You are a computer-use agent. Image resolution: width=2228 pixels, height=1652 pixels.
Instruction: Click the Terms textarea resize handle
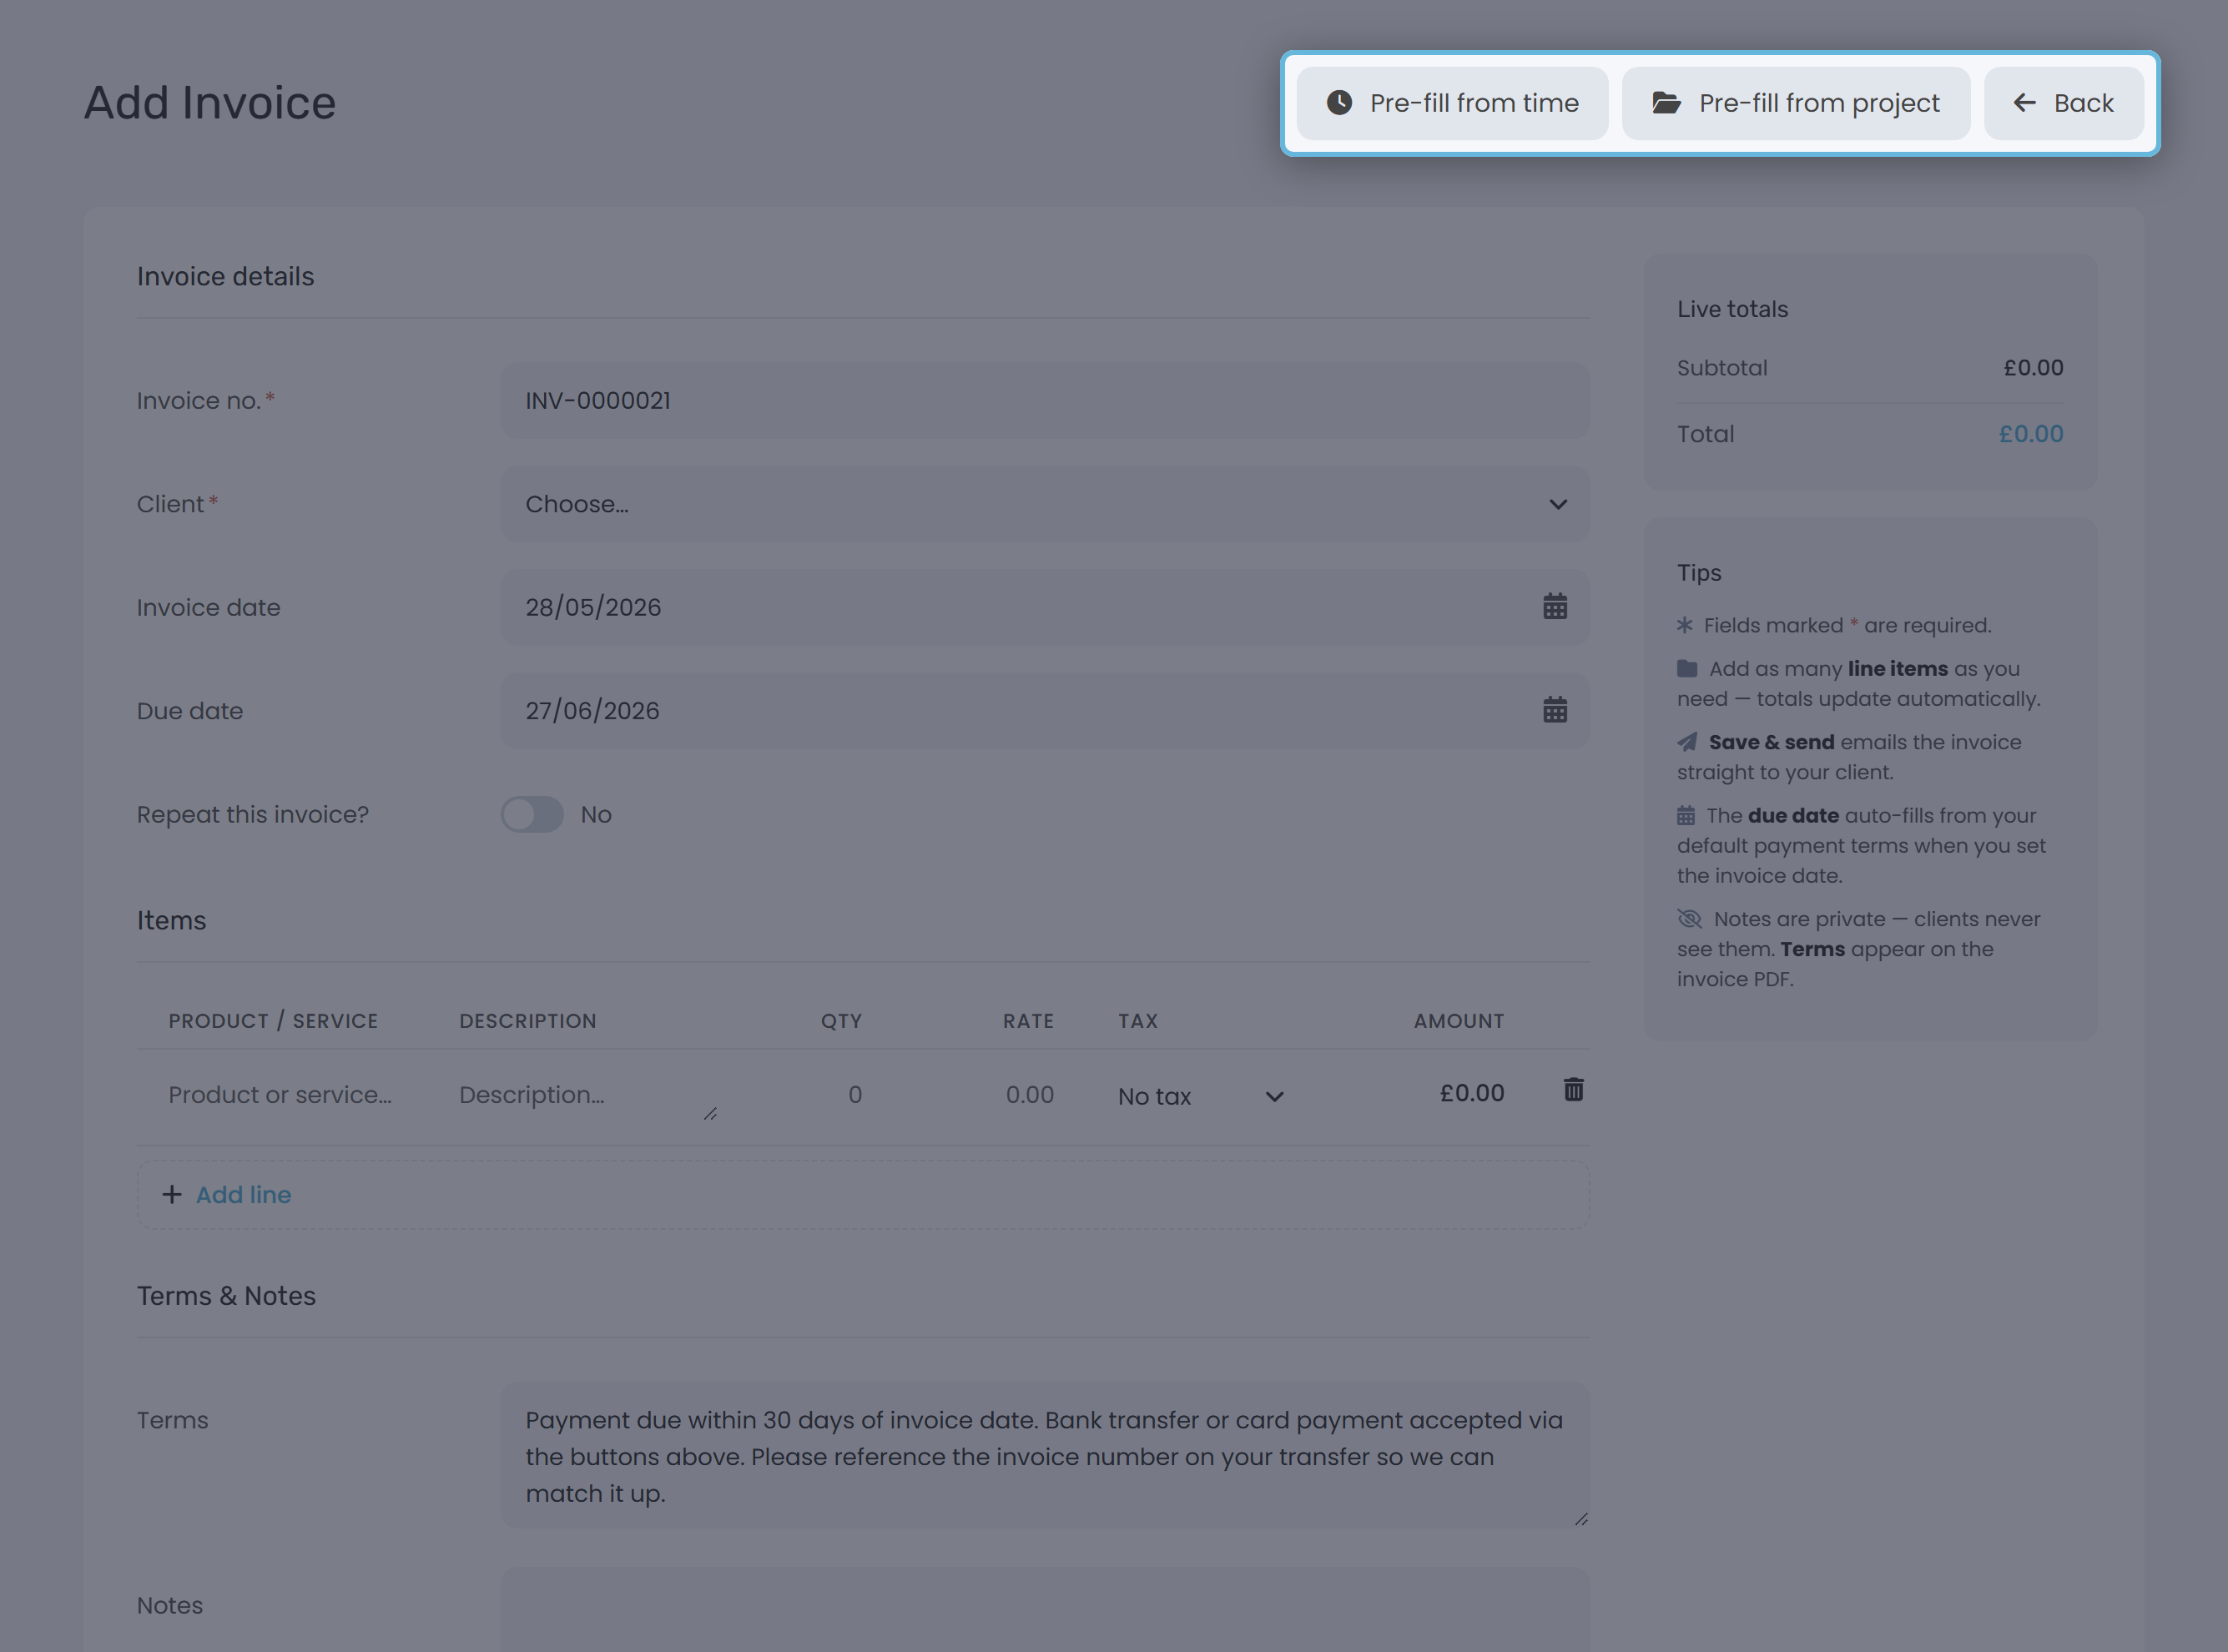1580,1519
